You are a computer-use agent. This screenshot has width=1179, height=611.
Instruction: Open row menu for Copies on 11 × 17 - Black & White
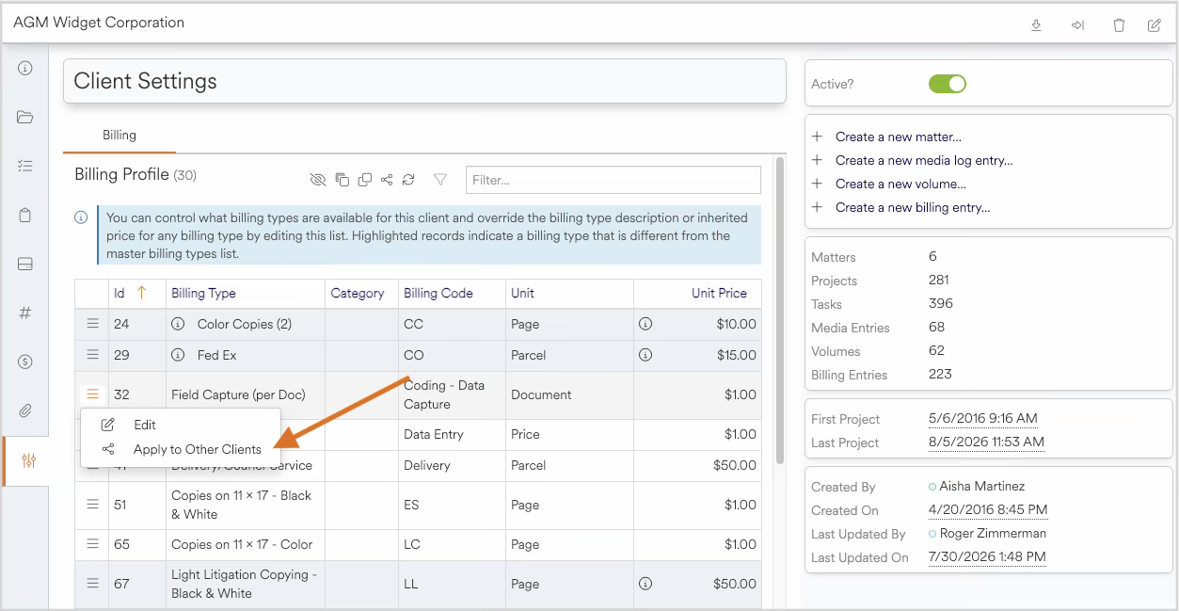pyautogui.click(x=92, y=505)
